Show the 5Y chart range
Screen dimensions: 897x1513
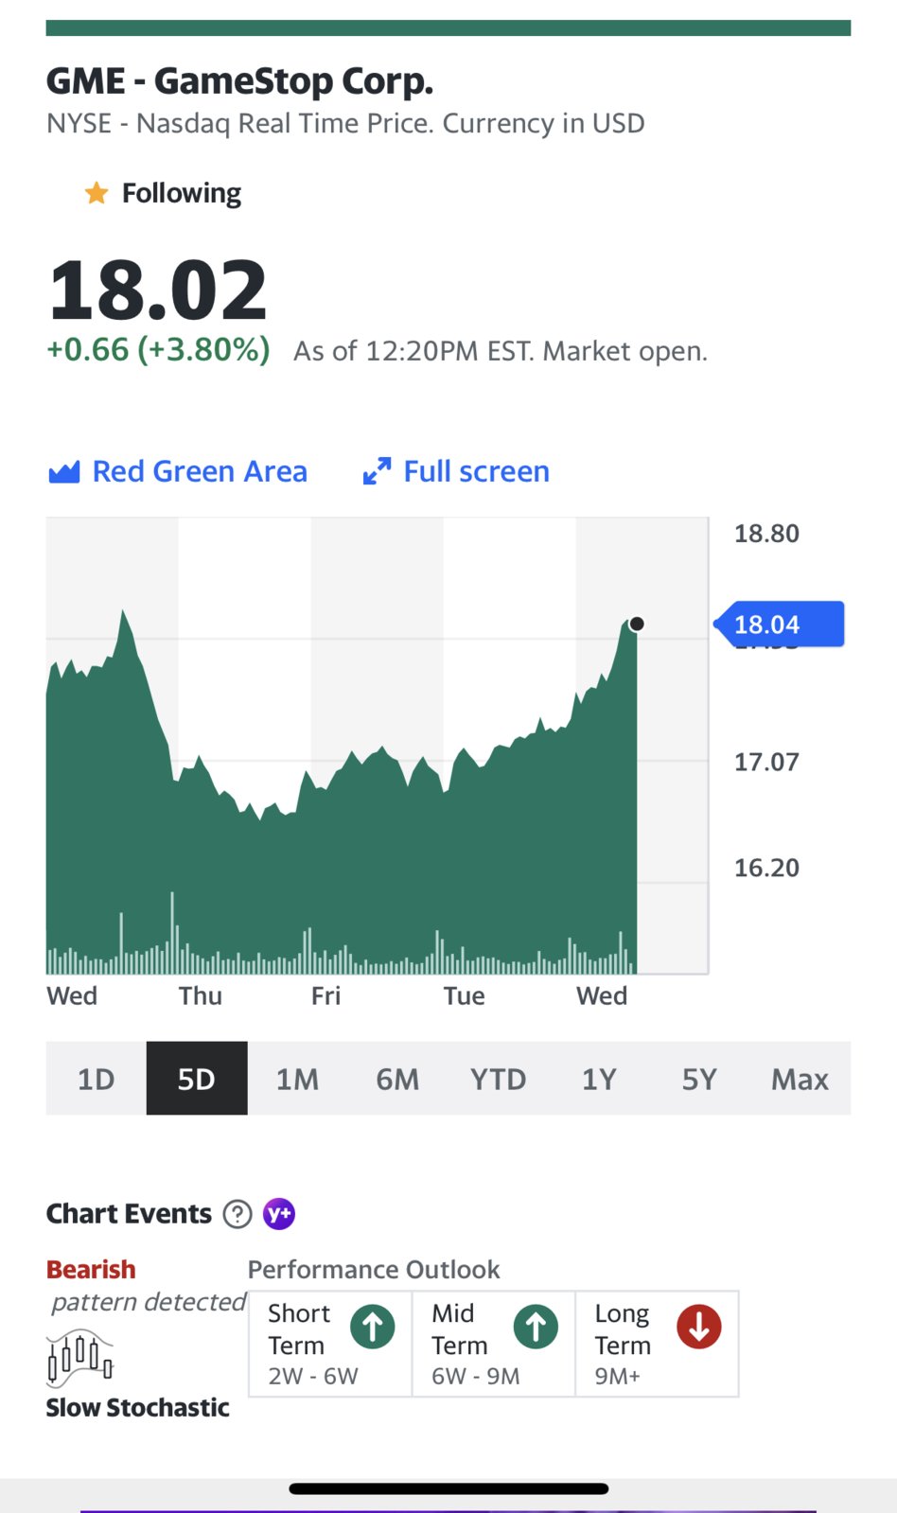pyautogui.click(x=699, y=1079)
